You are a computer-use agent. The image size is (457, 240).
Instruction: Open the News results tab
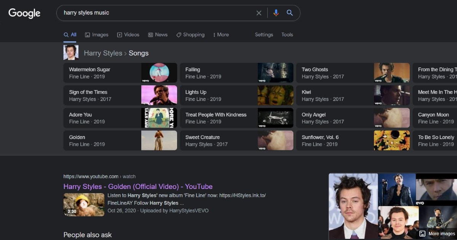(158, 35)
